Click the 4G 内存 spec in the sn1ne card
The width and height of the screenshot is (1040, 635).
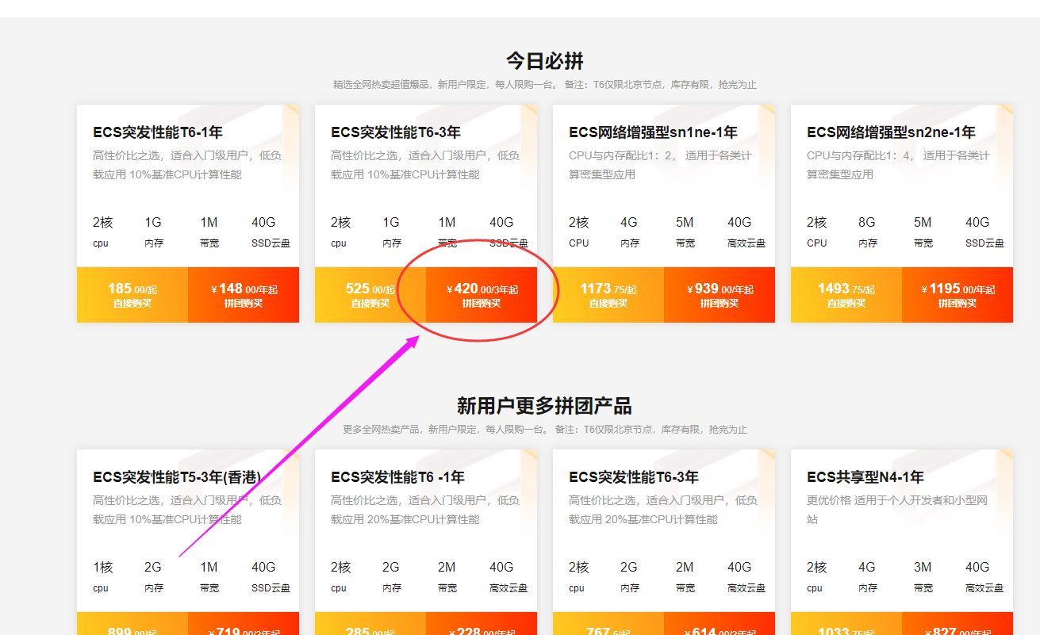[x=630, y=231]
